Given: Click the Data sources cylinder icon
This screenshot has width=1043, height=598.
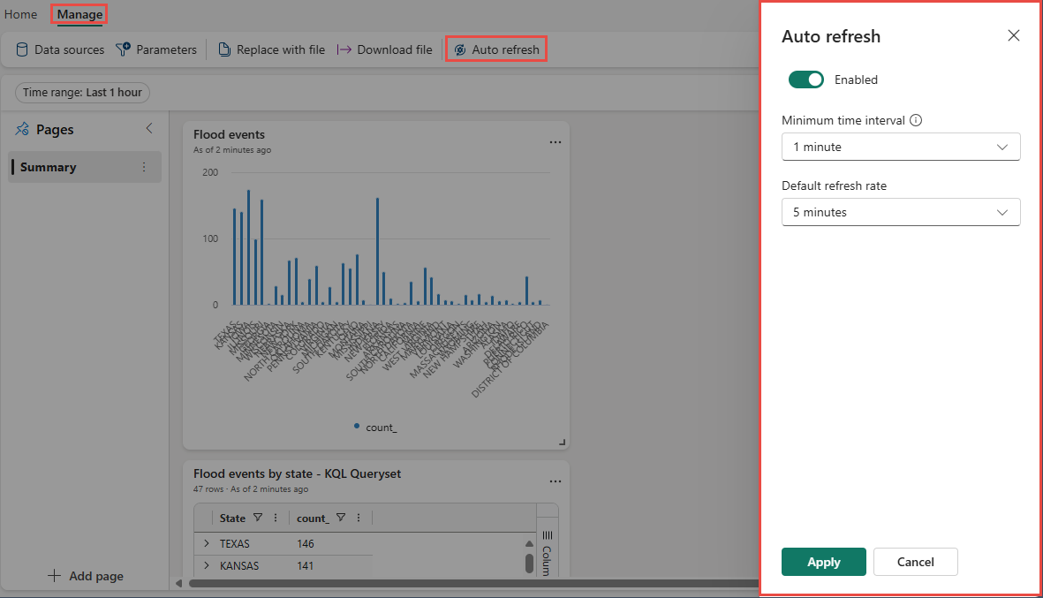Looking at the screenshot, I should pyautogui.click(x=22, y=49).
